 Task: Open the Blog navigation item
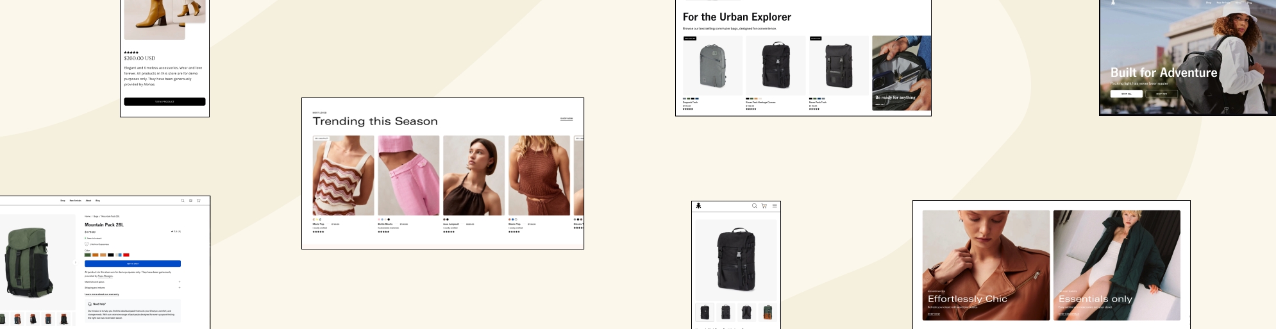[x=97, y=201]
